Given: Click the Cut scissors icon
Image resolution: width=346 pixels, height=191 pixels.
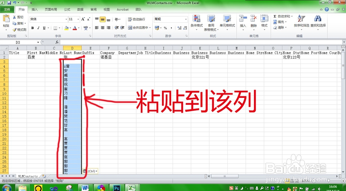Looking at the screenshot, I should click(15, 17).
